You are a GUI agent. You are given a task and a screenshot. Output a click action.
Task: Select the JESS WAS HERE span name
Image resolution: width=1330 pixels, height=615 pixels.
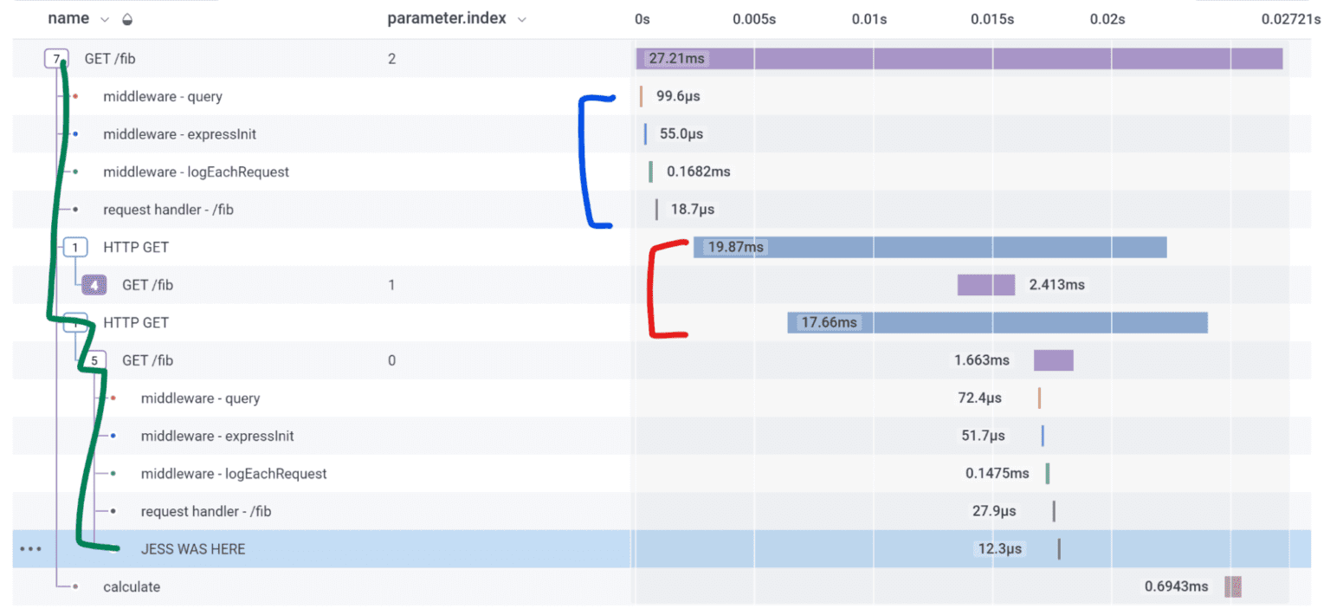click(x=193, y=549)
